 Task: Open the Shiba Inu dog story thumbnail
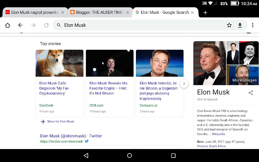[x=59, y=63]
